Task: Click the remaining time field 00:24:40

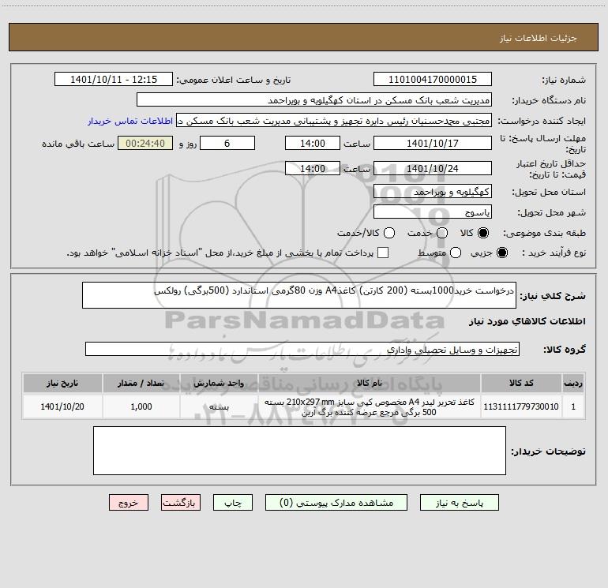Action: tap(145, 143)
